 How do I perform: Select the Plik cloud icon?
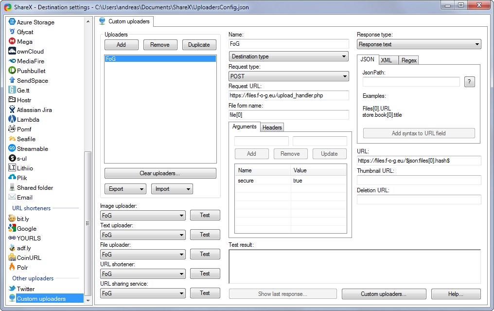[12, 178]
